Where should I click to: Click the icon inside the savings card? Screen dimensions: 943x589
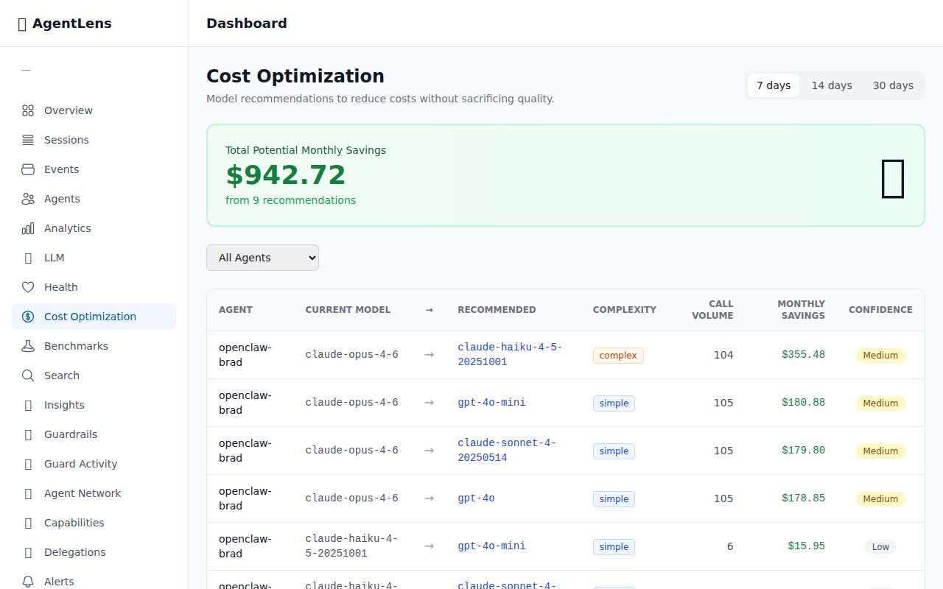893,177
